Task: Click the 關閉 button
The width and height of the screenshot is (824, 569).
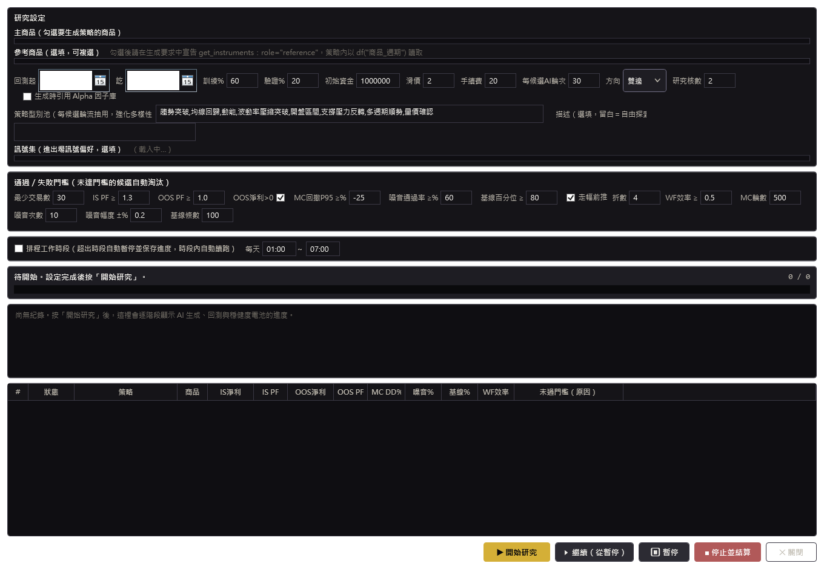Action: tap(791, 552)
